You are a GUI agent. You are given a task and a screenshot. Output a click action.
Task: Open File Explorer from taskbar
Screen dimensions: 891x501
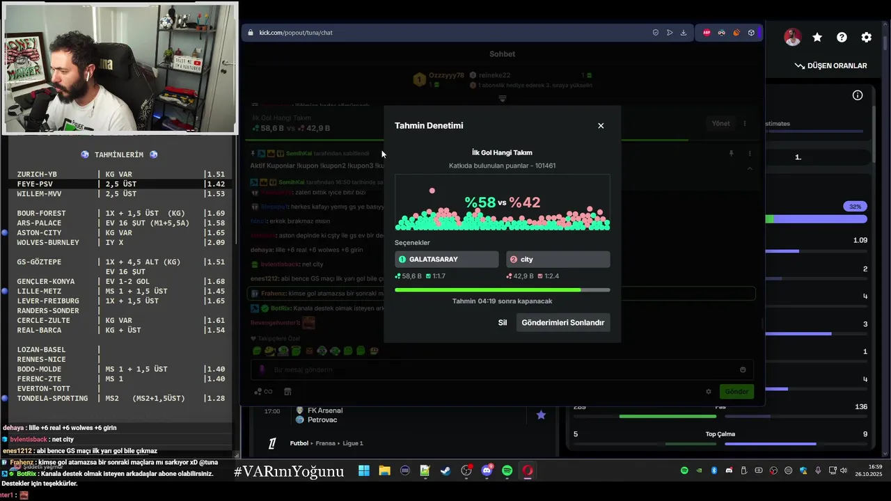tap(384, 471)
